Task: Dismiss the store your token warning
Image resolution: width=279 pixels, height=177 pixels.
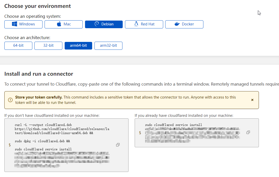Action: [x=252, y=100]
